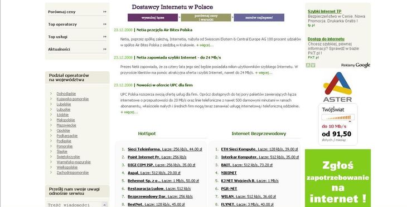Click the Google ads previous arrow icon
This screenshot has height=207, width=407.
click(x=308, y=65)
